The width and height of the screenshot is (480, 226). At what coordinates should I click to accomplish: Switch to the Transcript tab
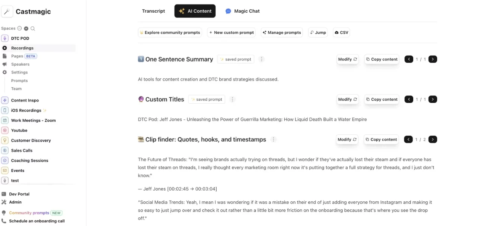click(153, 11)
